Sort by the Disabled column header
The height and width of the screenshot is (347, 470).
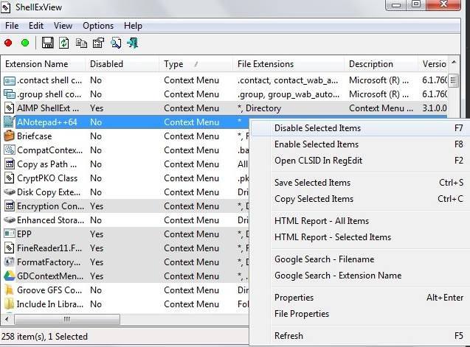122,64
